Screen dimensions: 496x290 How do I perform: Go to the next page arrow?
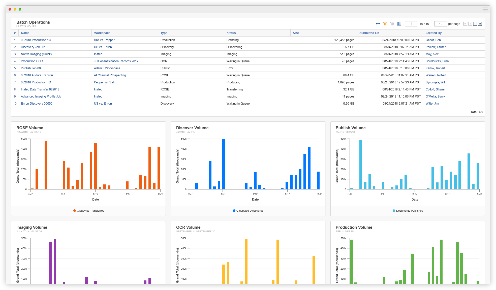[x=475, y=24]
